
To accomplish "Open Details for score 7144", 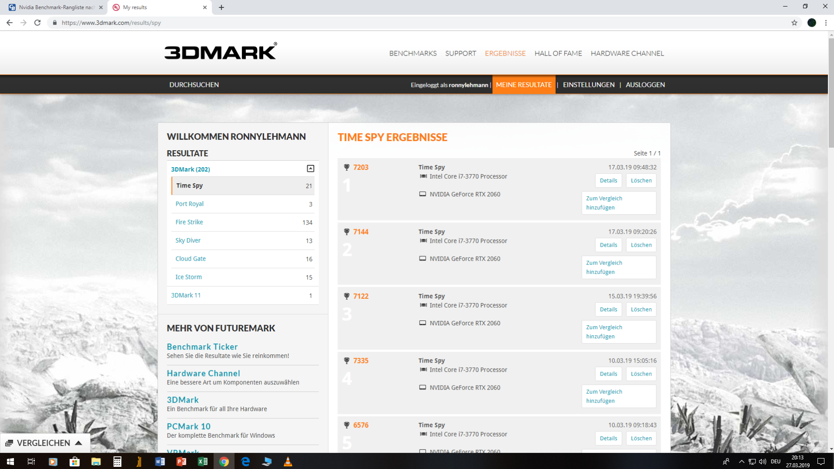I will click(608, 245).
